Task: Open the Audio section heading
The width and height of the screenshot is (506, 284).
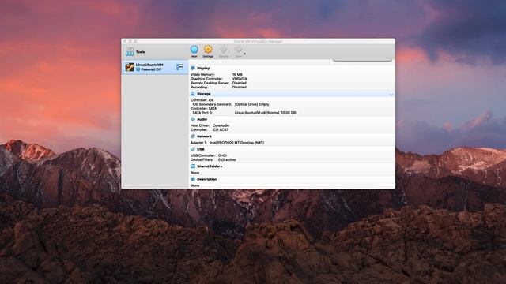Action: [x=202, y=119]
